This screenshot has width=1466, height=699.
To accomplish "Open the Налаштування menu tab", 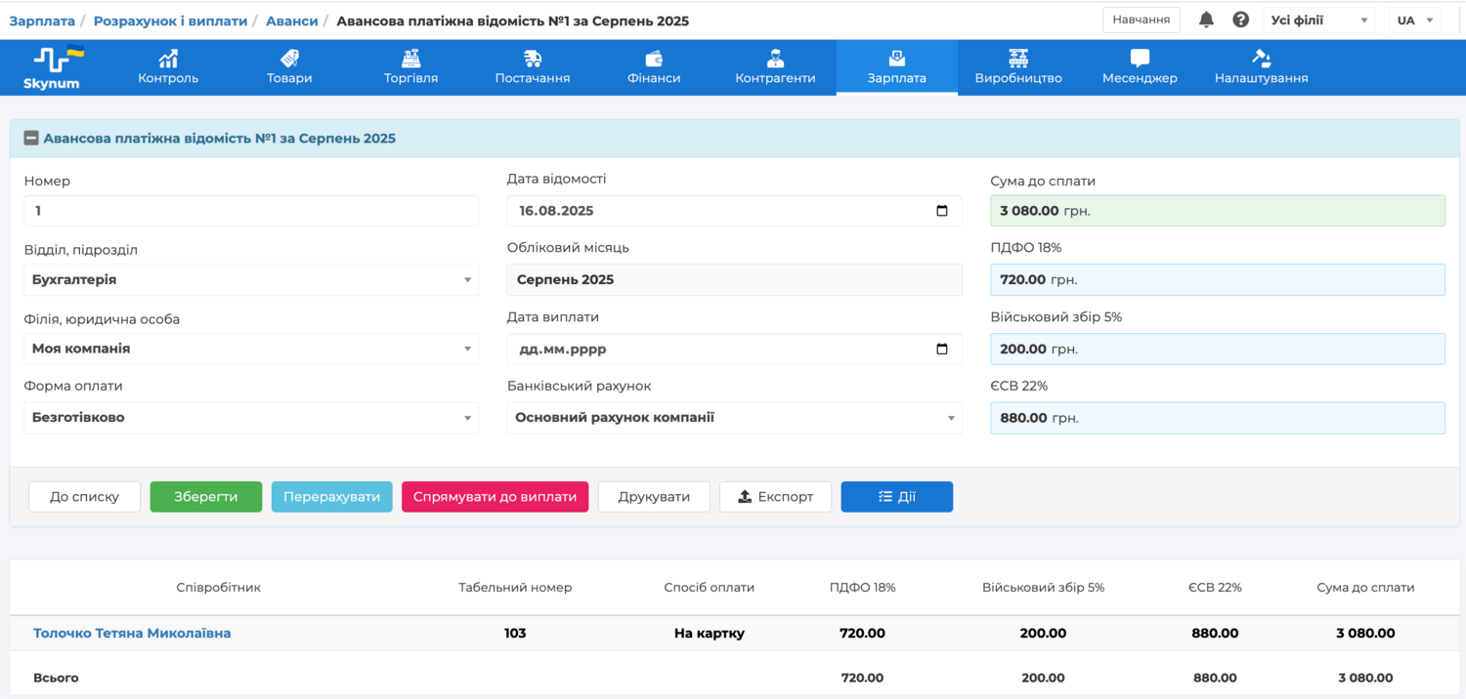I will click(x=1261, y=67).
